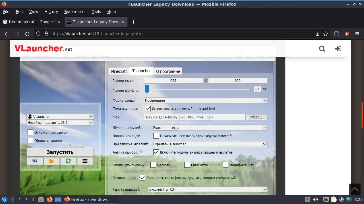Reload the page in Firefox
Image resolution: width=364 pixels, height=204 pixels.
tap(27, 34)
